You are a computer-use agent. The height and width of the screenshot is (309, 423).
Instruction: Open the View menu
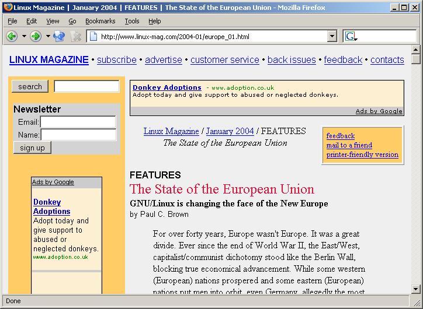click(x=53, y=21)
